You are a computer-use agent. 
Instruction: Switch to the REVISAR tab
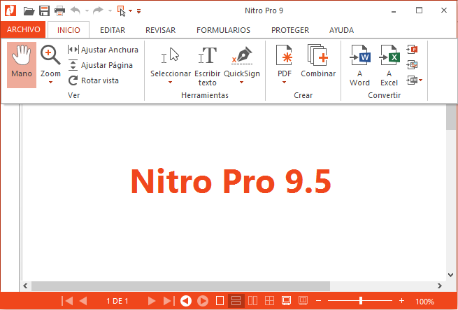(160, 30)
